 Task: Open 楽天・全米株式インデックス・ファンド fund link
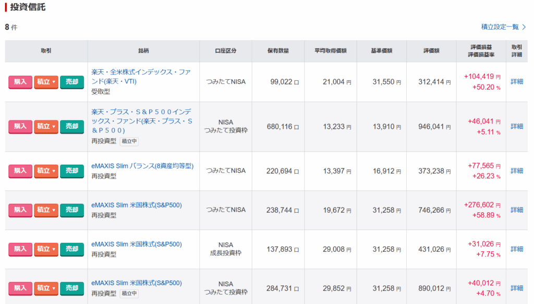pos(141,77)
